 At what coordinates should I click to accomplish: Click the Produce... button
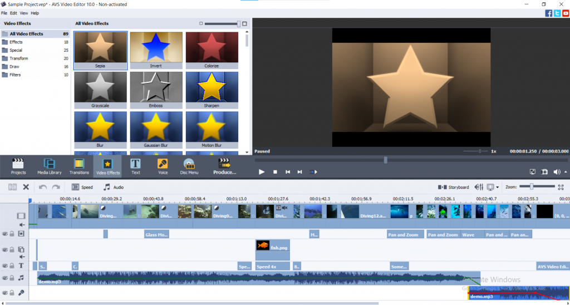(x=224, y=166)
